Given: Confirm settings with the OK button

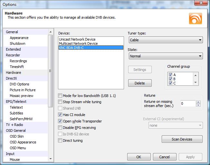Looking at the screenshot, I should tap(139, 157).
